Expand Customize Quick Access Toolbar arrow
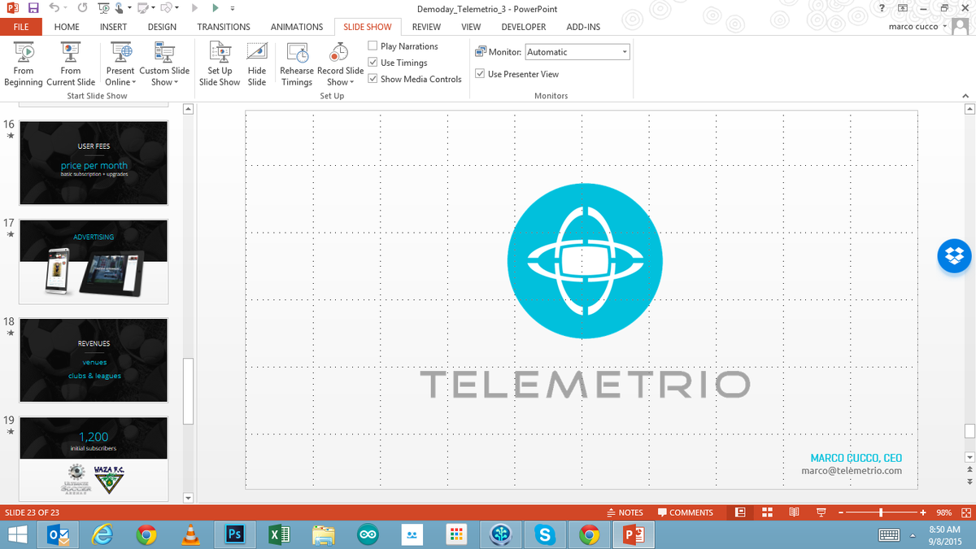The width and height of the screenshot is (976, 549). tap(233, 8)
